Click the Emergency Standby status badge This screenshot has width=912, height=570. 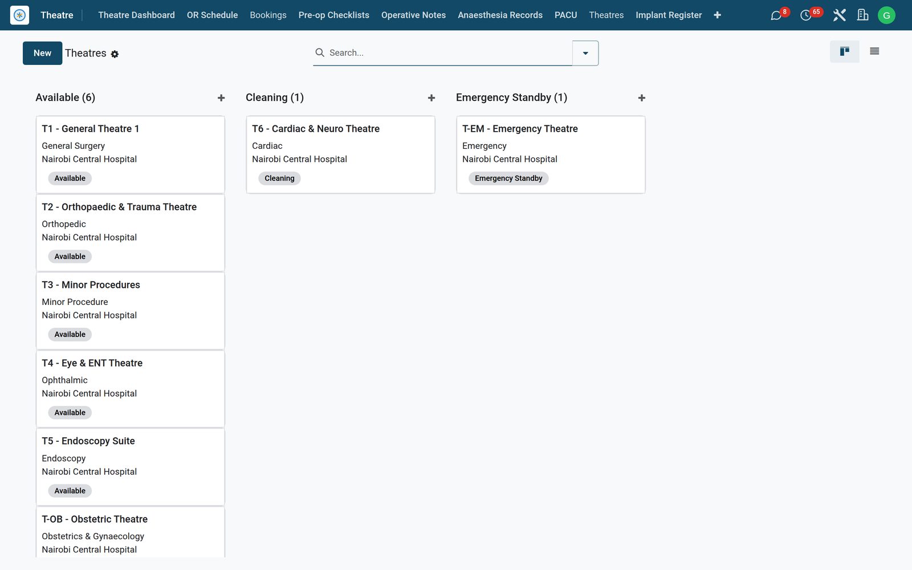(x=508, y=178)
